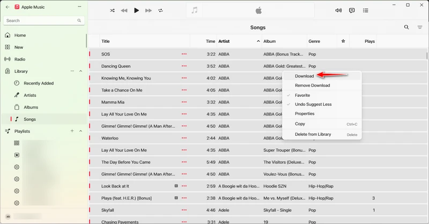Select the Chasing Pavements song
The width and height of the screenshot is (429, 224).
click(x=120, y=222)
